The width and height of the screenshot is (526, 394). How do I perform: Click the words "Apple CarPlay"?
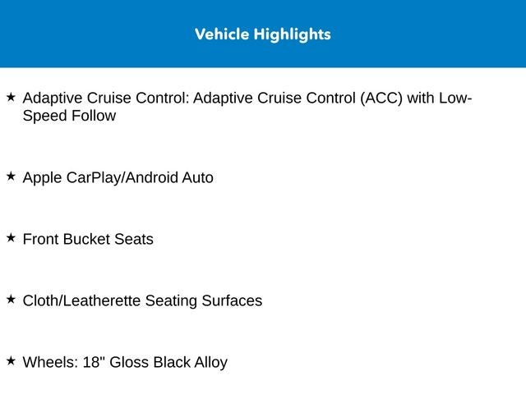(72, 178)
